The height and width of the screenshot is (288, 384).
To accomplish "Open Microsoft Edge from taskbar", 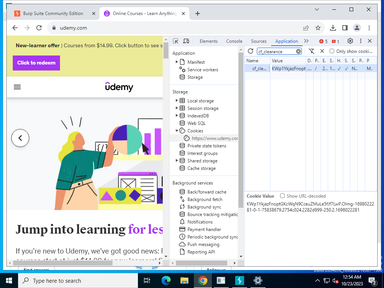I will coord(166,280).
